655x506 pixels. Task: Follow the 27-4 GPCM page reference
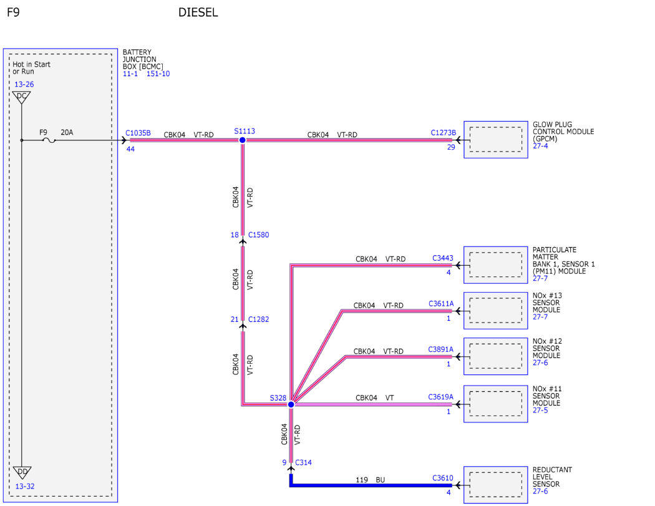click(x=540, y=146)
